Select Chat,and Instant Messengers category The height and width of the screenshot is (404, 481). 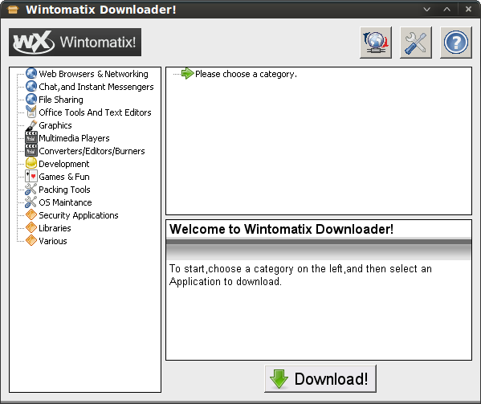[x=96, y=87]
